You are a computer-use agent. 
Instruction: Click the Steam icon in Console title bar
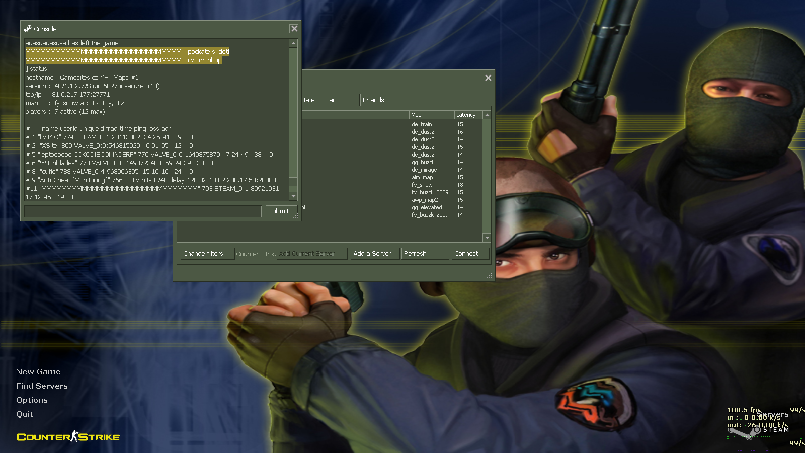coord(28,29)
